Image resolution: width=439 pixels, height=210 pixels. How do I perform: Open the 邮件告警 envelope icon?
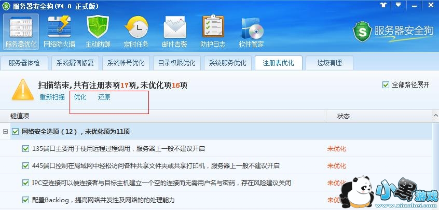click(x=175, y=32)
